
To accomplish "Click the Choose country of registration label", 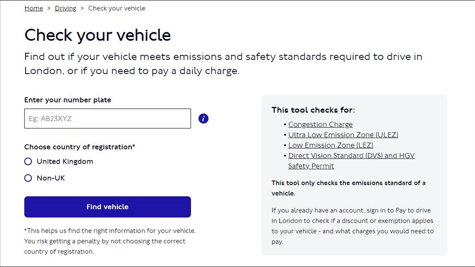I will click(x=80, y=147).
